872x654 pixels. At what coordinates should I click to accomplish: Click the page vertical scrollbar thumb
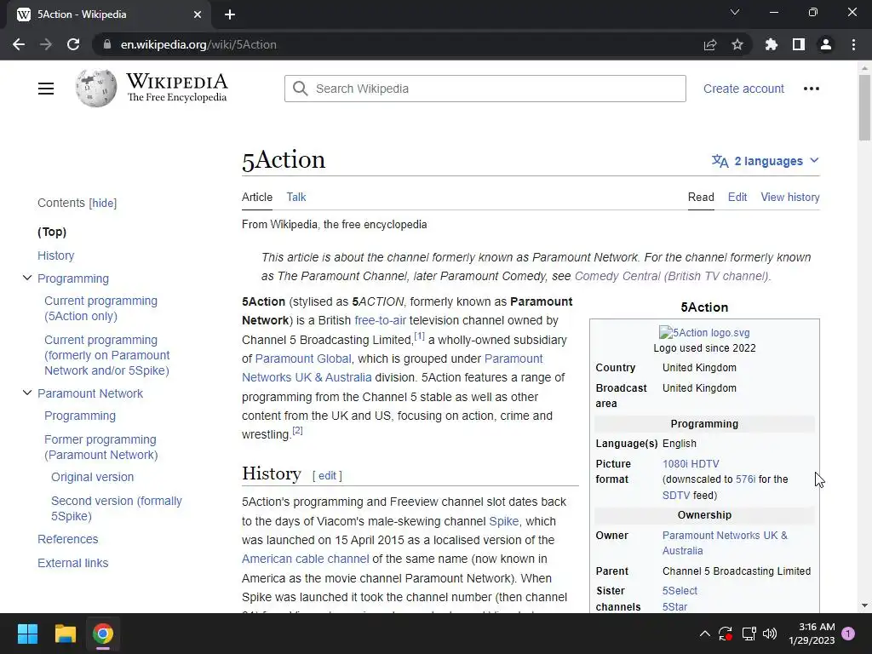pyautogui.click(x=864, y=107)
